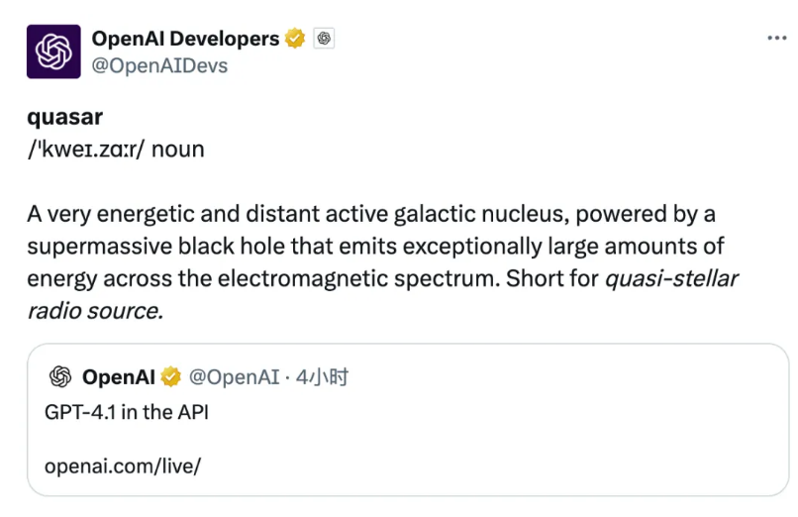
Task: Click the @OpenAIDevs handle
Action: [159, 65]
